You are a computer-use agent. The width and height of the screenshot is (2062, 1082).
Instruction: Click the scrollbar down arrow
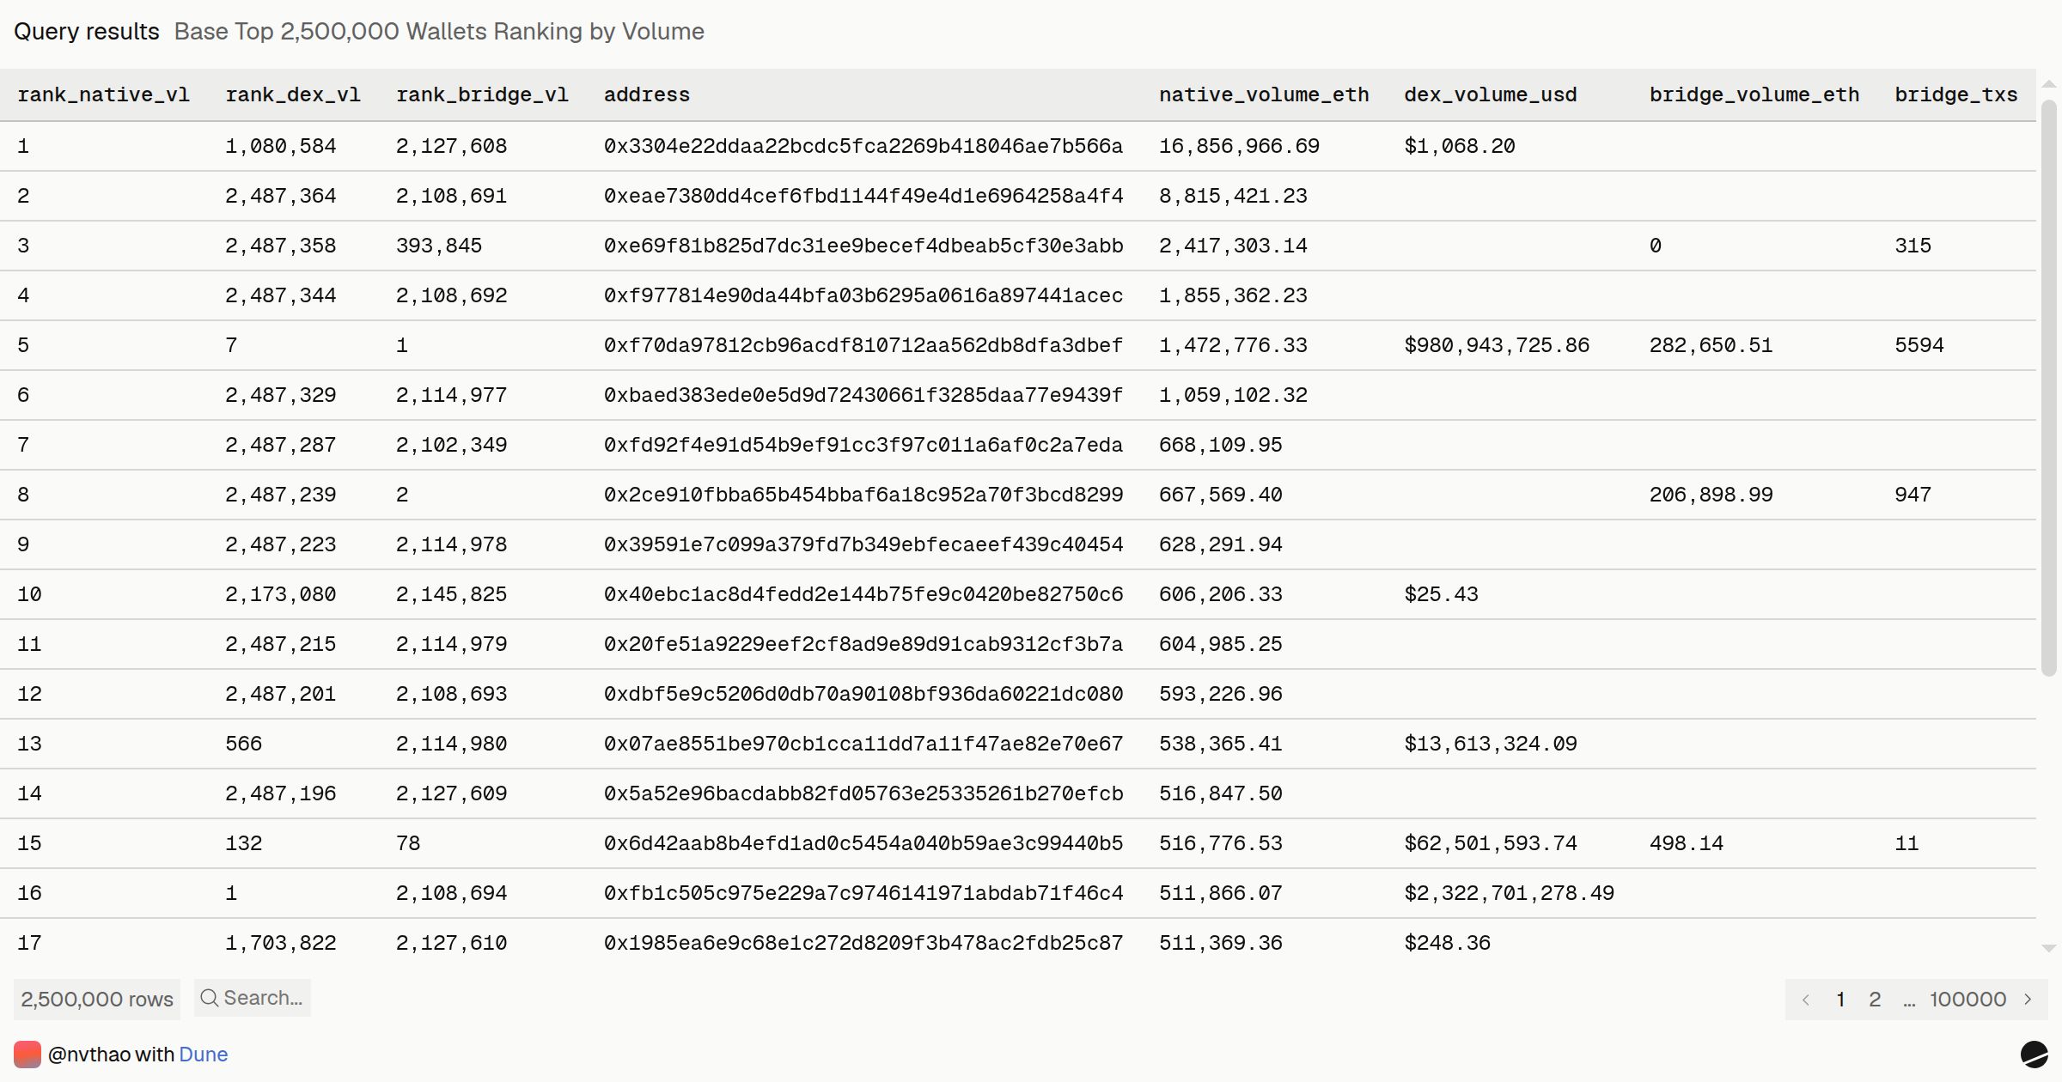tap(2049, 948)
